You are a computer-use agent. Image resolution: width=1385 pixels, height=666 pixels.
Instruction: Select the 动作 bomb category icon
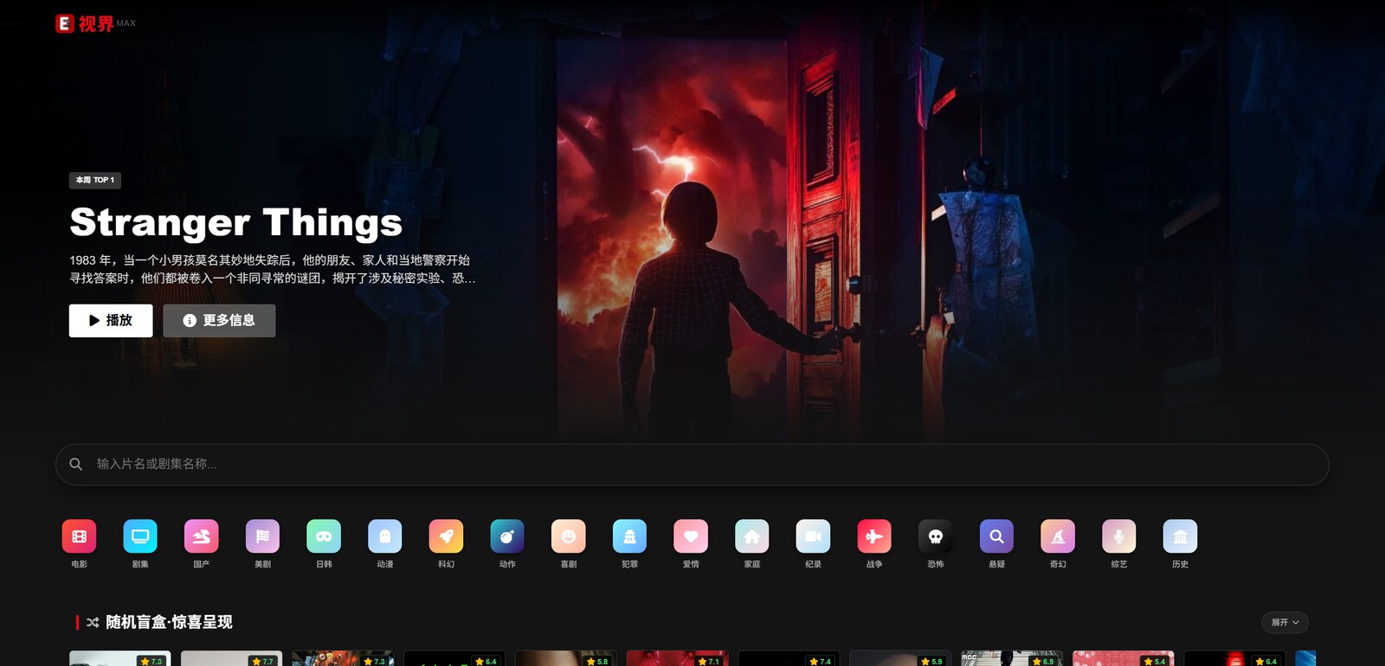[507, 536]
